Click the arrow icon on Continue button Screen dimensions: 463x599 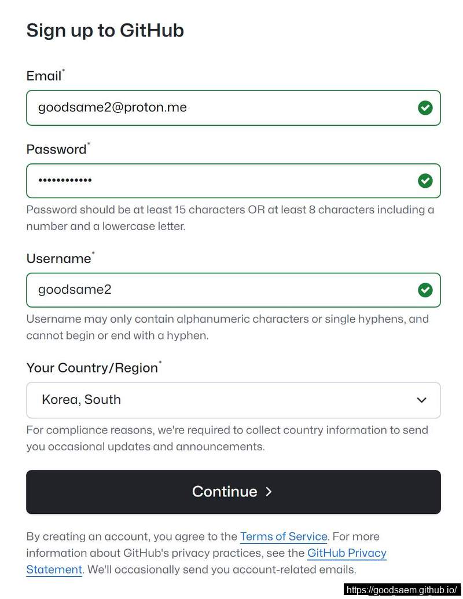tap(269, 492)
